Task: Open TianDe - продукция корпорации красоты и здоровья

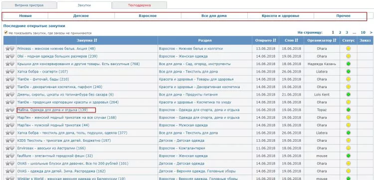Action: click(x=68, y=102)
